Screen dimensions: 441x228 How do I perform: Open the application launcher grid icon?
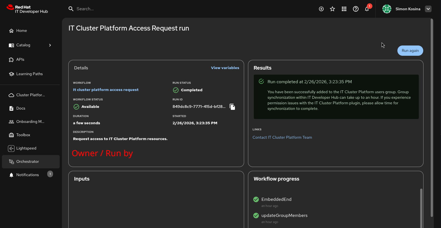tap(344, 9)
